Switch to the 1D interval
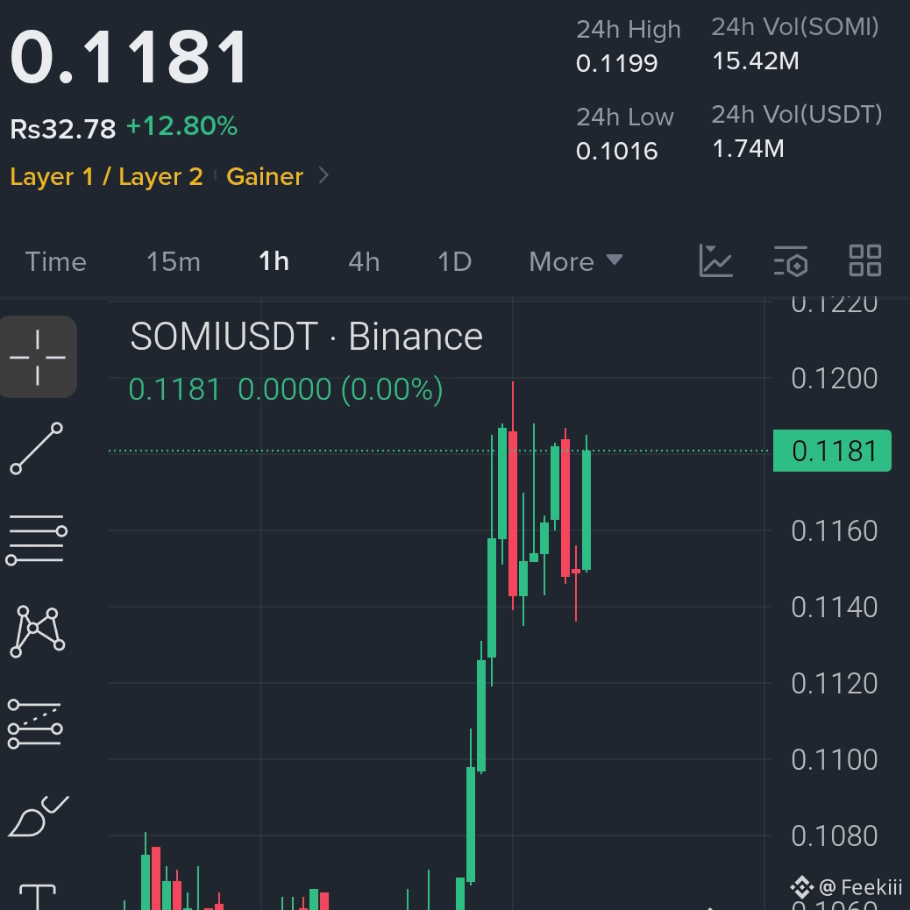Image resolution: width=910 pixels, height=910 pixels. (x=454, y=262)
